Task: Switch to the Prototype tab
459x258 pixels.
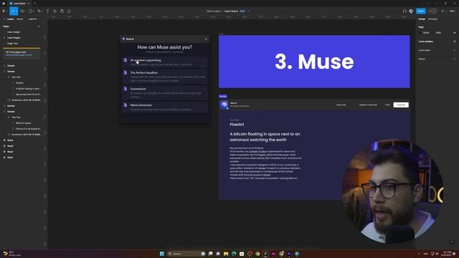Action: point(432,19)
